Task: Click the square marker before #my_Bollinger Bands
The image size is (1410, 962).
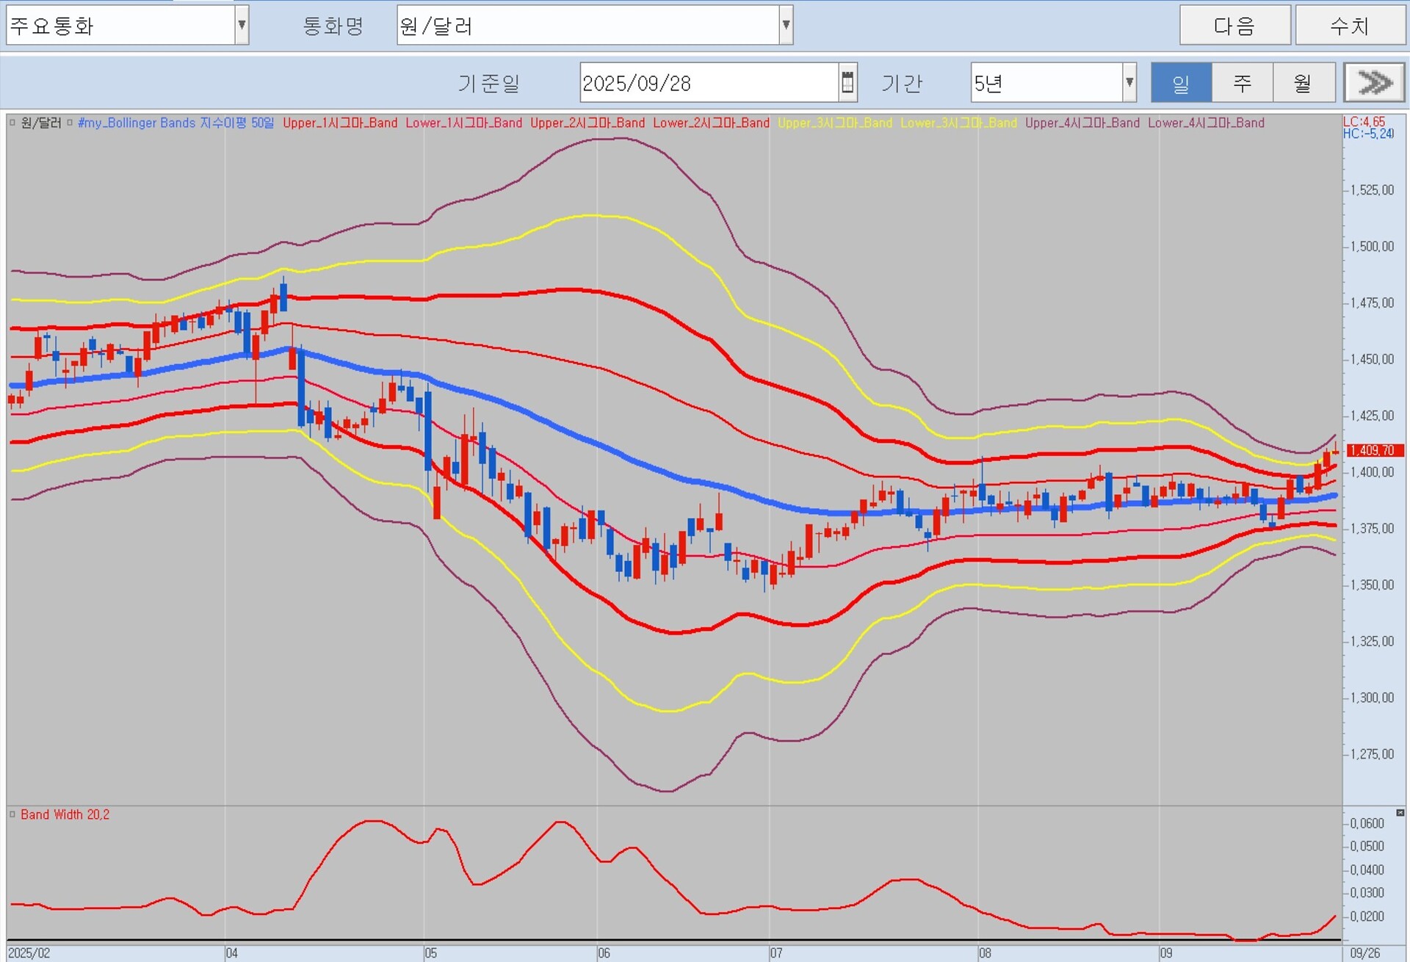Action: pos(70,123)
